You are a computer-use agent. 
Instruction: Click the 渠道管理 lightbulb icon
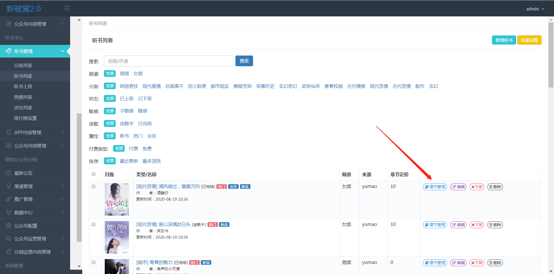9,186
